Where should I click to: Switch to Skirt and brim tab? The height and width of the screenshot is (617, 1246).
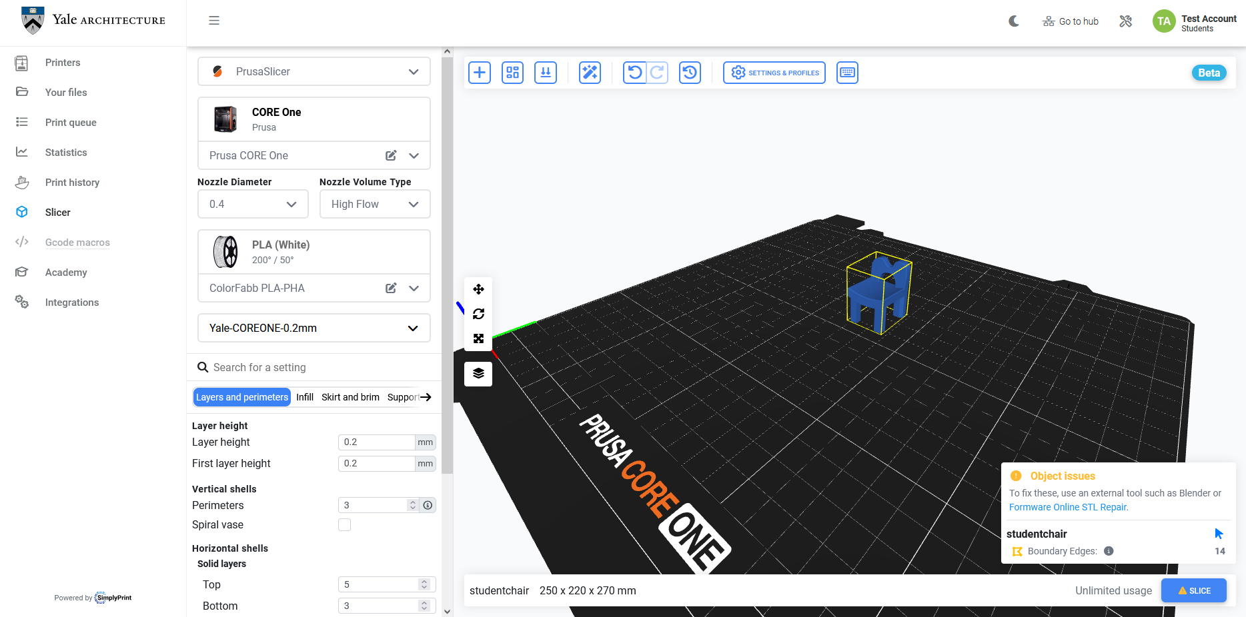350,397
